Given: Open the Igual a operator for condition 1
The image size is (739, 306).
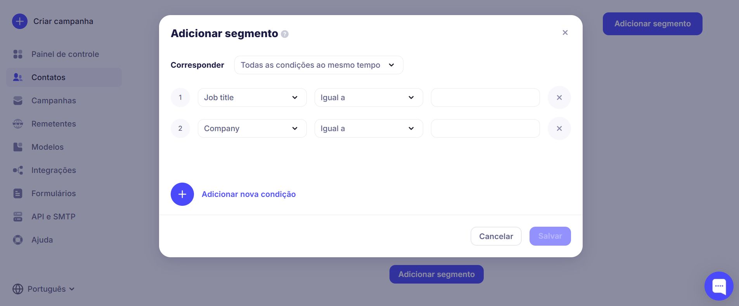Looking at the screenshot, I should point(369,97).
